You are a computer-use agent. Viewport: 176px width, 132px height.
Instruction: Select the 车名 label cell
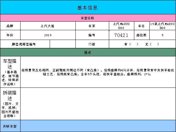tap(142, 26)
